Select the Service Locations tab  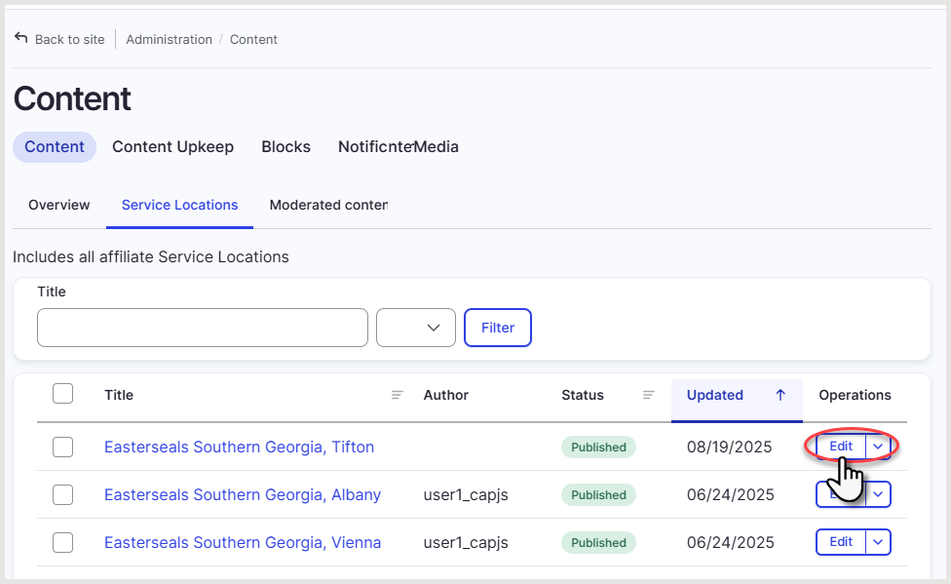tap(179, 205)
